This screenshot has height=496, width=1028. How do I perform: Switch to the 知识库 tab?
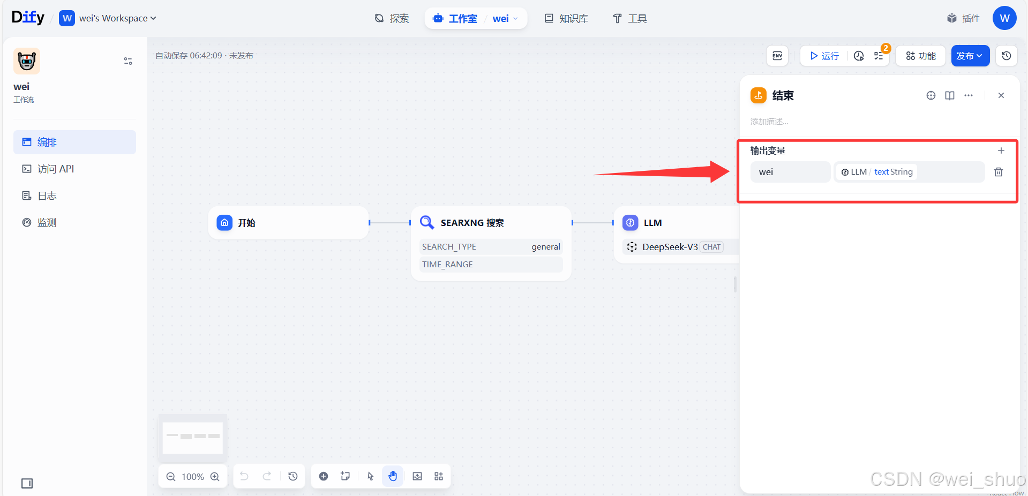coord(566,19)
